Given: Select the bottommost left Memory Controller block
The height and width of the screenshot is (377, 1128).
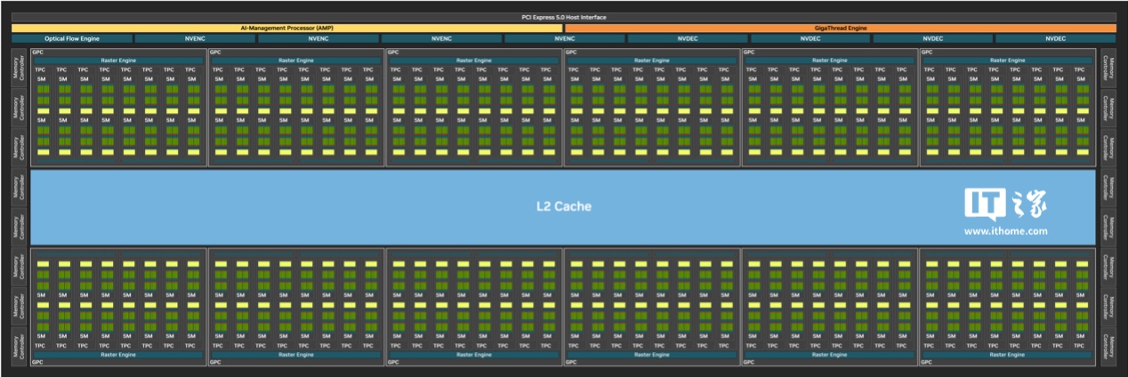Looking at the screenshot, I should pyautogui.click(x=18, y=347).
